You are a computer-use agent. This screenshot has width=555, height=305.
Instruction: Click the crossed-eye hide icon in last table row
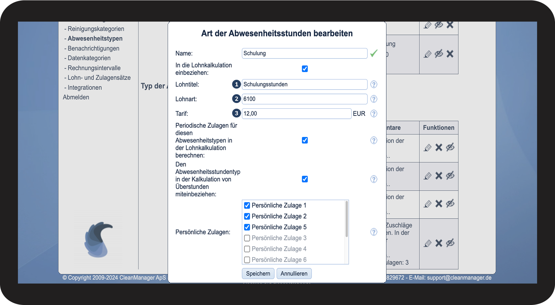pyautogui.click(x=450, y=243)
